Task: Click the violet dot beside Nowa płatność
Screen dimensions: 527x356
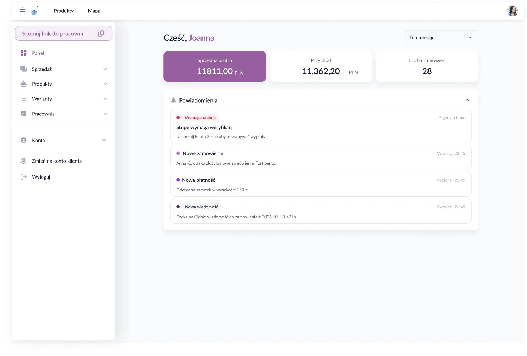Action: [x=178, y=180]
